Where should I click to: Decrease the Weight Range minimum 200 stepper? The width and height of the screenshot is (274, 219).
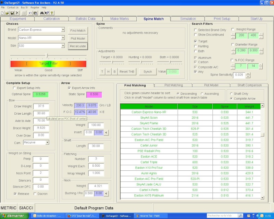(x=233, y=37)
